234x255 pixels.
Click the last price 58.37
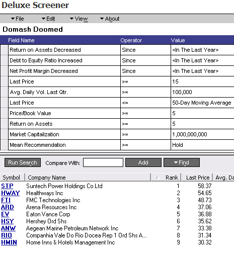point(205,186)
